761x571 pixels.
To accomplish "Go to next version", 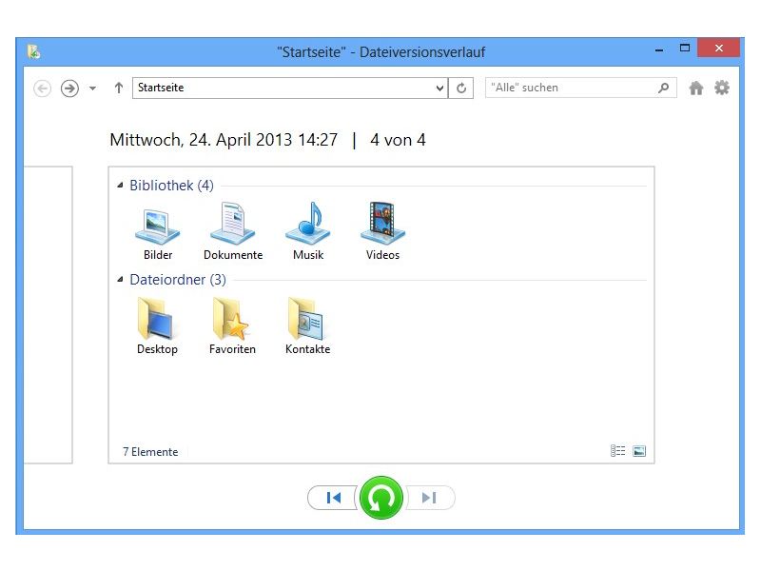I will click(430, 498).
